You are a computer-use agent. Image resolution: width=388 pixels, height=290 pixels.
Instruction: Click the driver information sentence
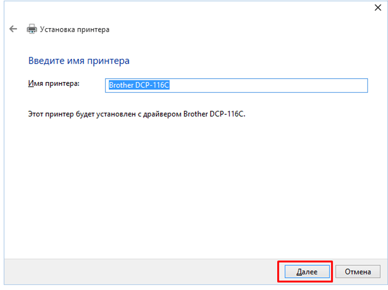pos(136,114)
